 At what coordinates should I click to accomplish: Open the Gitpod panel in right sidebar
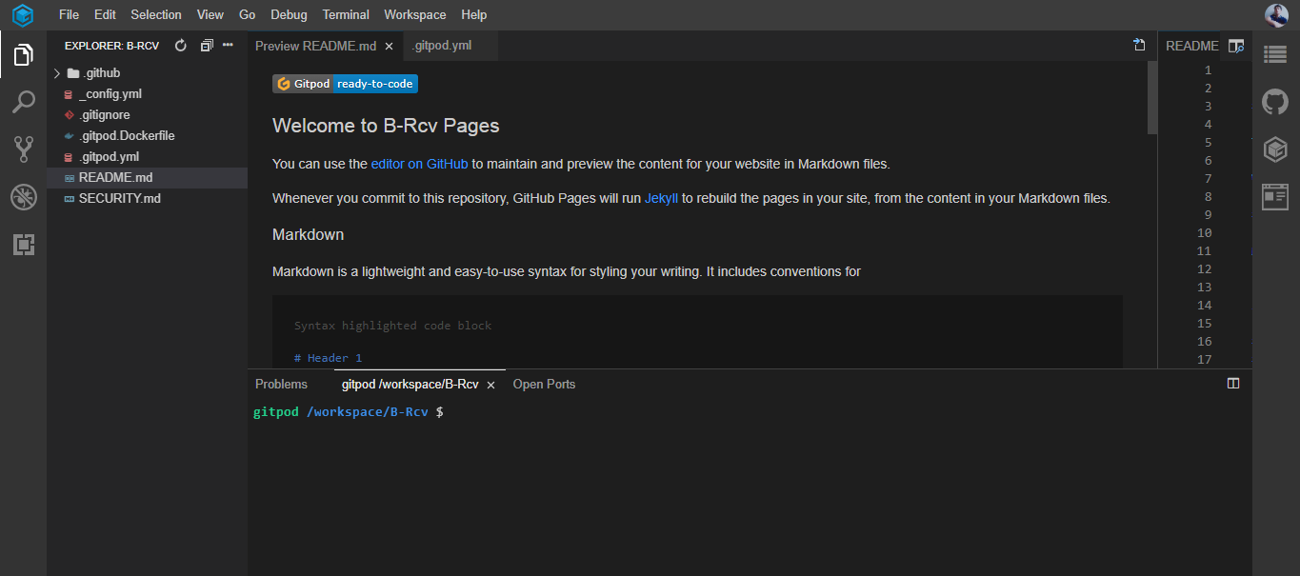pos(1275,149)
